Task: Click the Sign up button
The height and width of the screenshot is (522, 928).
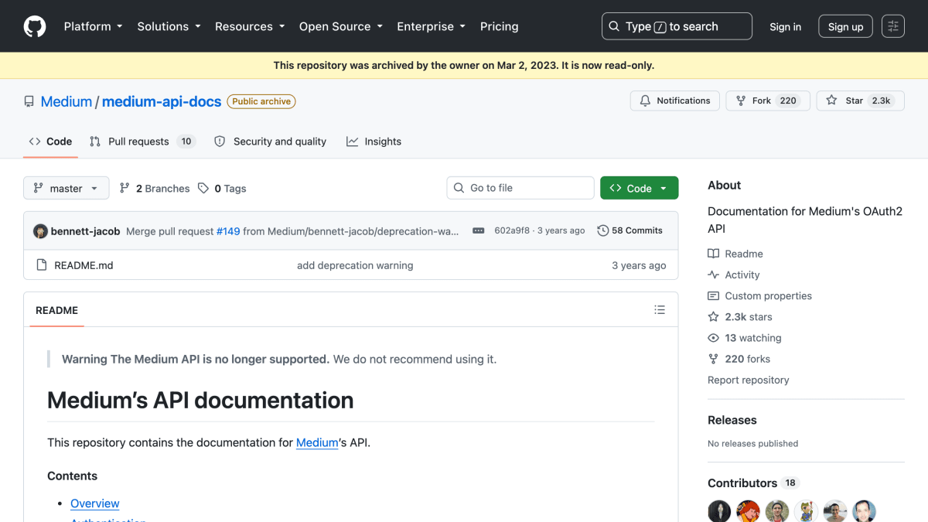Action: [x=845, y=26]
